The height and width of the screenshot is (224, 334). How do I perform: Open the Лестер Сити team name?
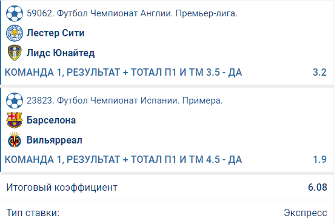click(55, 33)
